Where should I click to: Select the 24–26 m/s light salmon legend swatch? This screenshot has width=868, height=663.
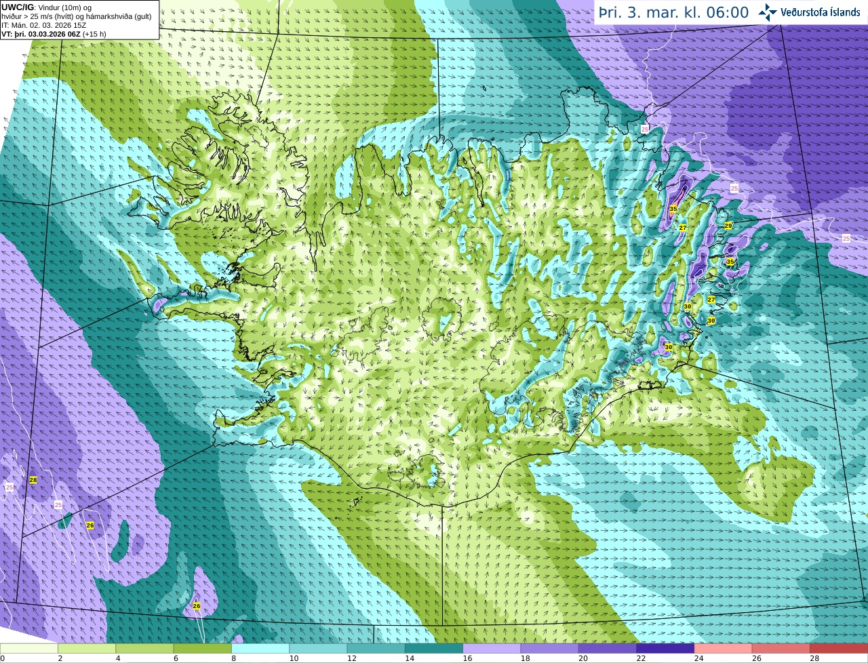pyautogui.click(x=723, y=648)
